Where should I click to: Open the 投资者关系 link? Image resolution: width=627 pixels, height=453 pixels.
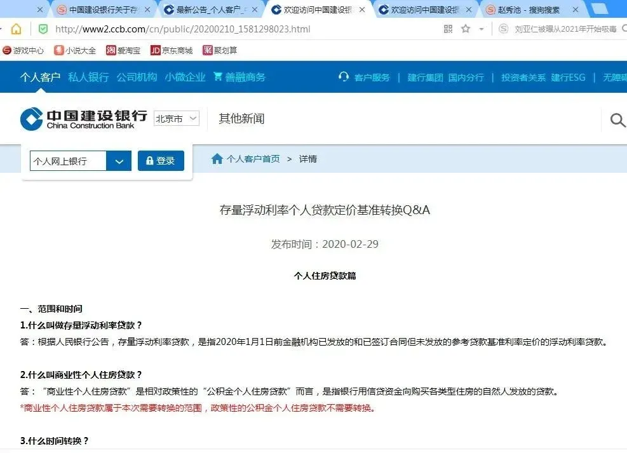523,78
